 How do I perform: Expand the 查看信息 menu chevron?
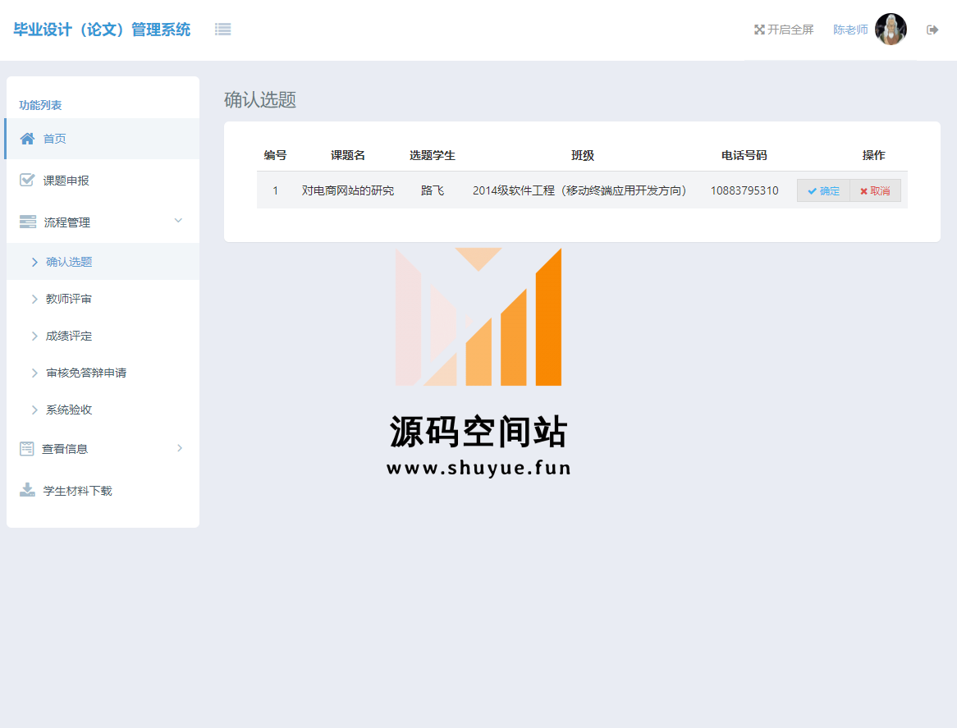click(180, 448)
